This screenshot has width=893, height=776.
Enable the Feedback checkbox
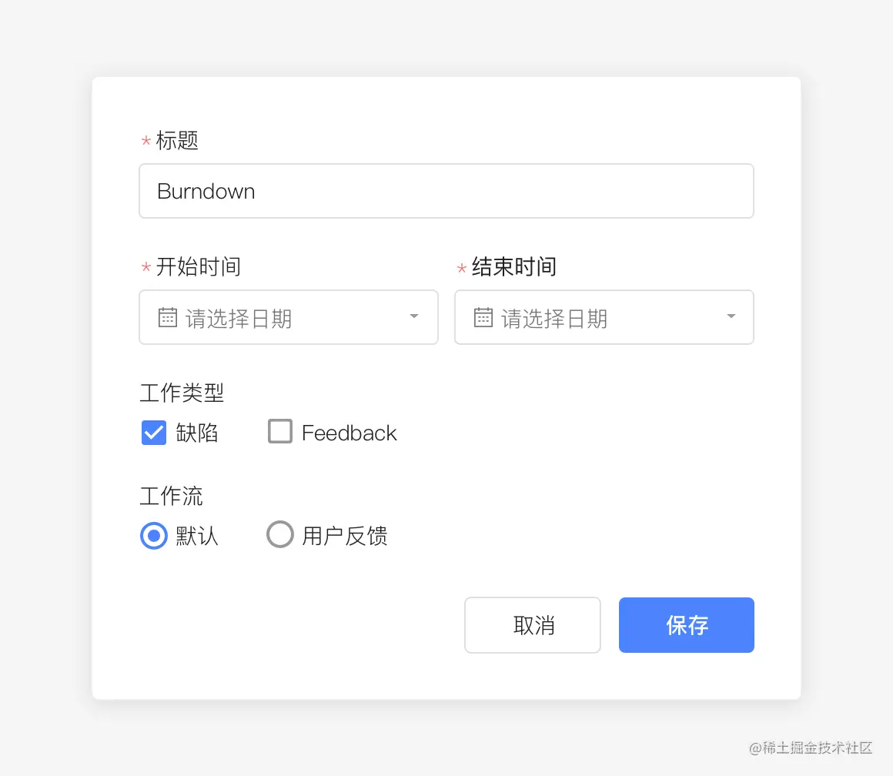click(279, 431)
